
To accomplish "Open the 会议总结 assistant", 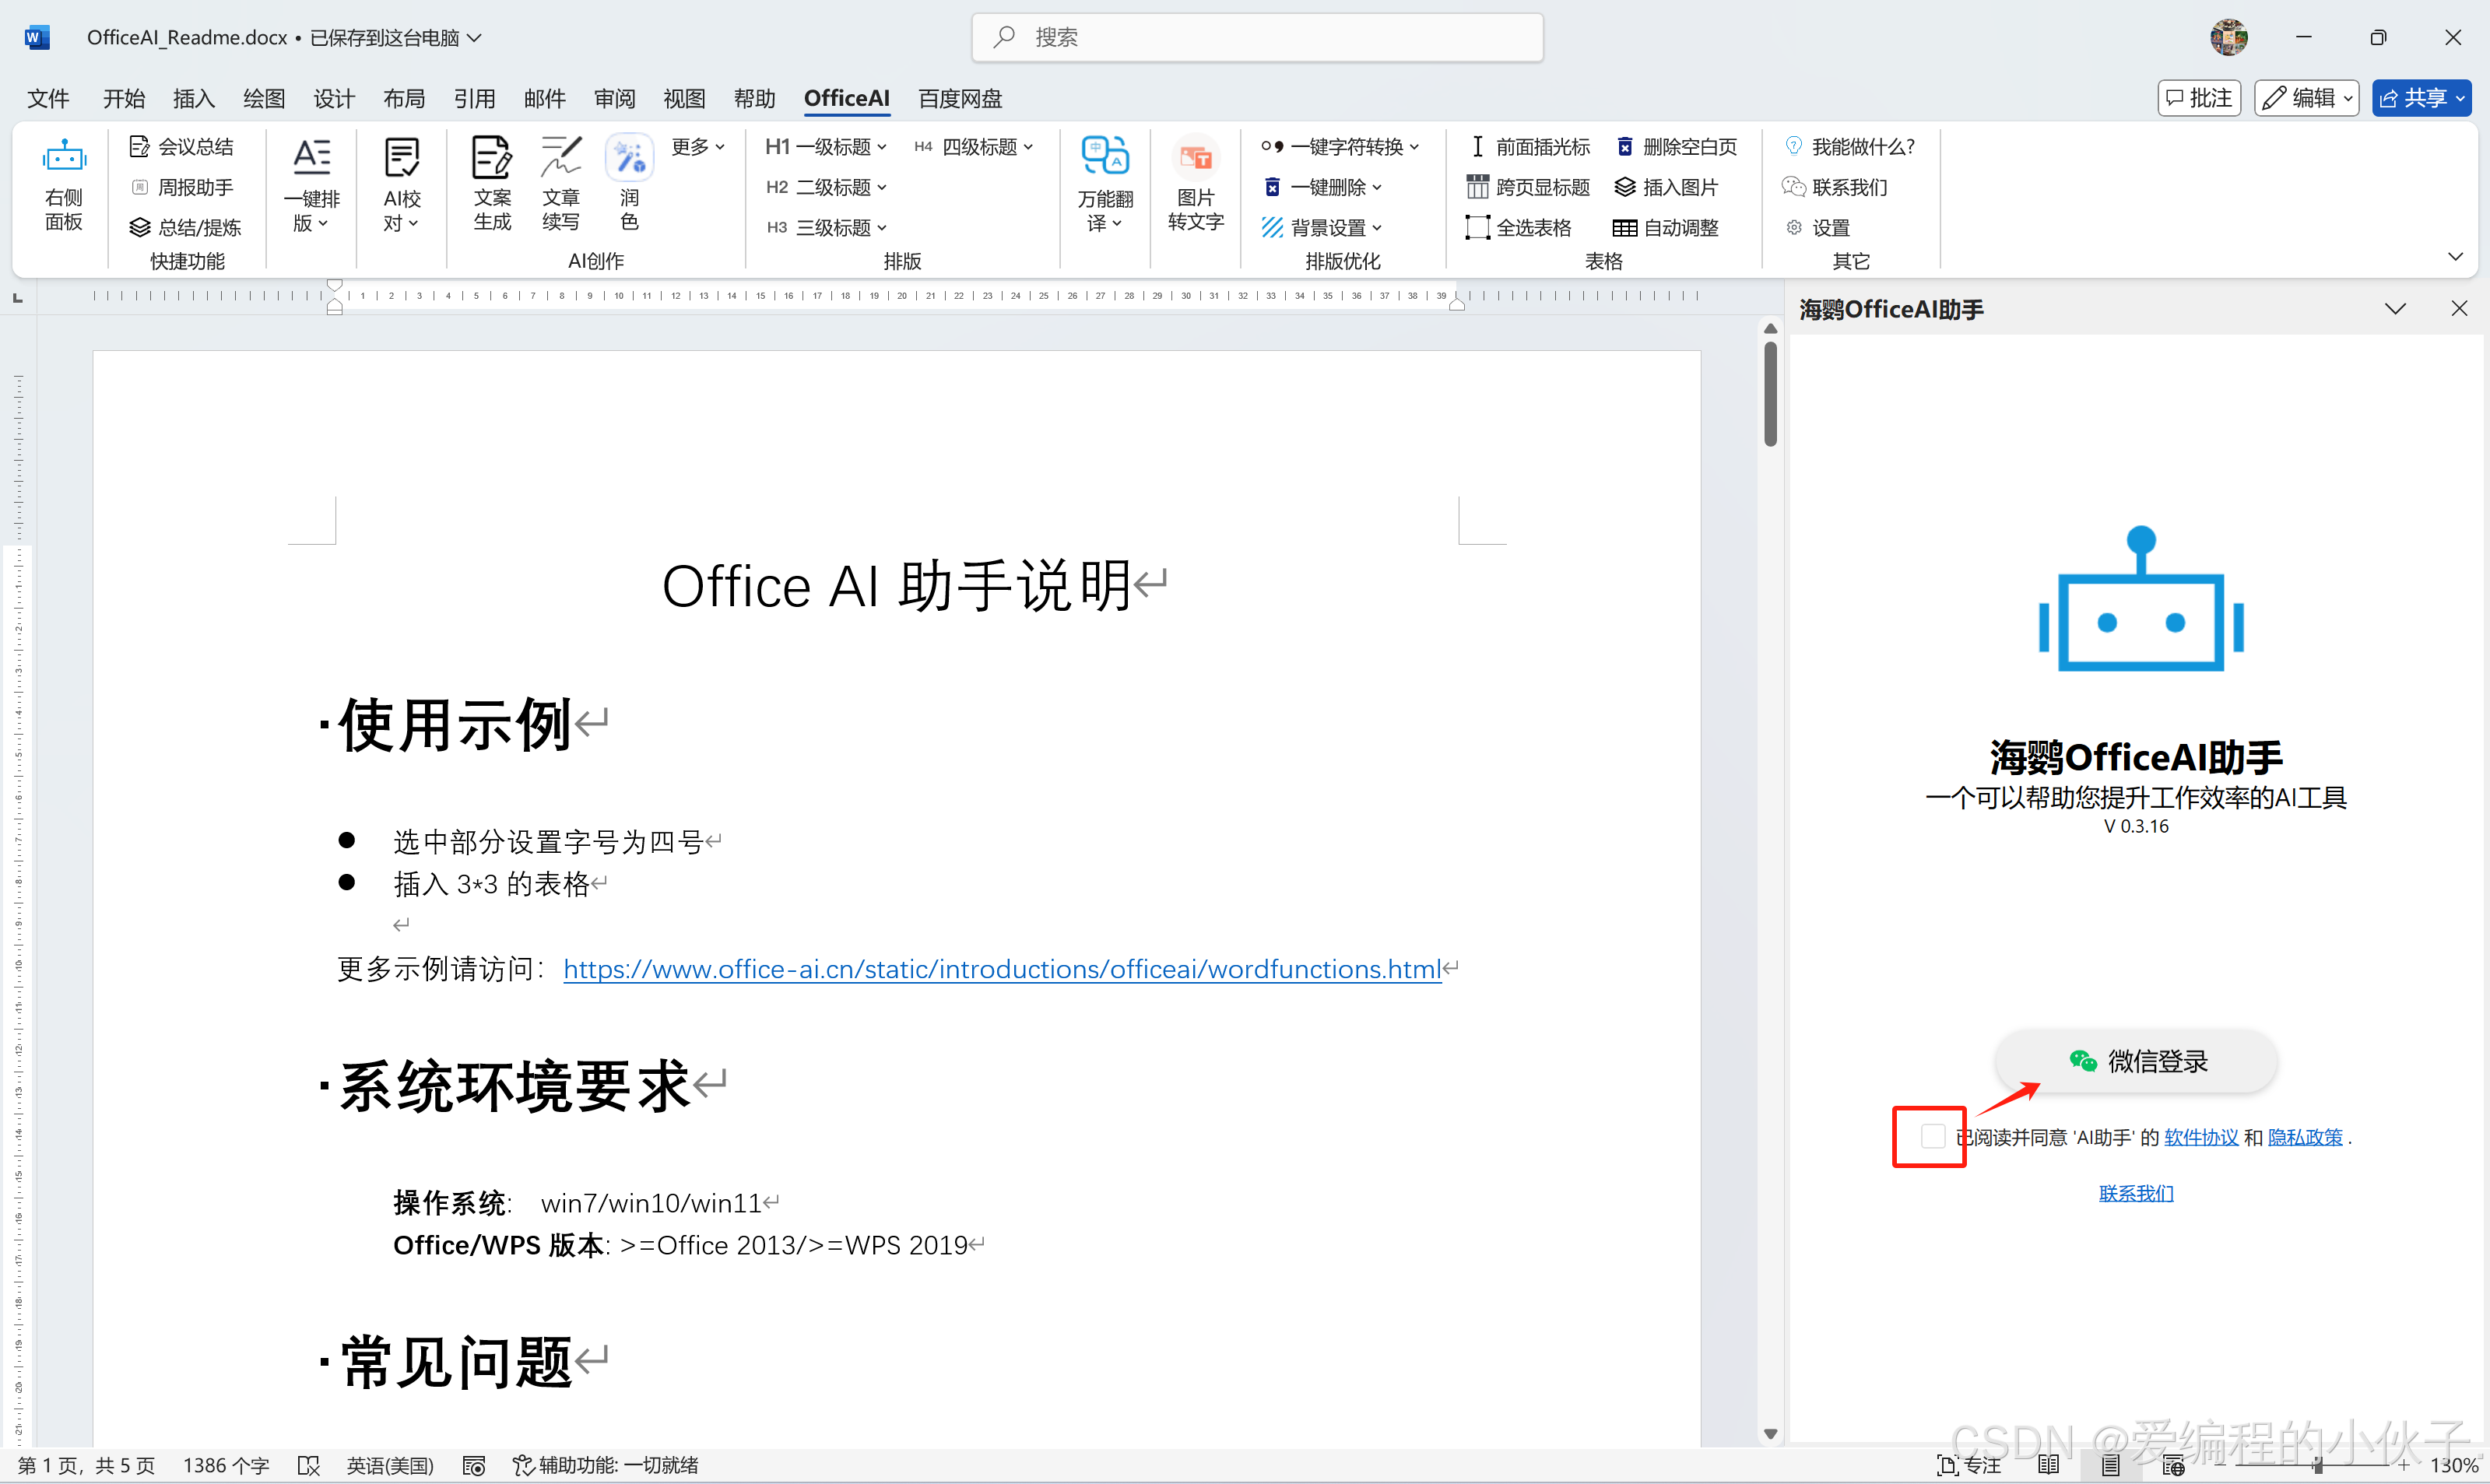I will point(183,146).
